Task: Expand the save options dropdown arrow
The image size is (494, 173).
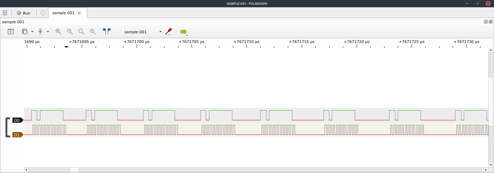Action: [x=48, y=32]
